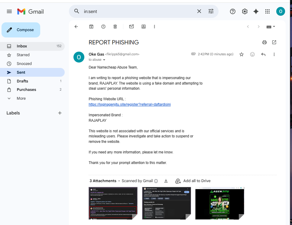The height and width of the screenshot is (225, 292).
Task: Click the Labels heading
Action: 13,113
